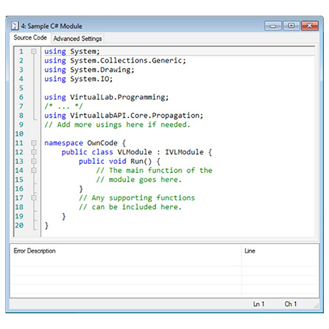Place cursor on 'using System;' line
Screen dimensions: 329x329
pos(72,52)
